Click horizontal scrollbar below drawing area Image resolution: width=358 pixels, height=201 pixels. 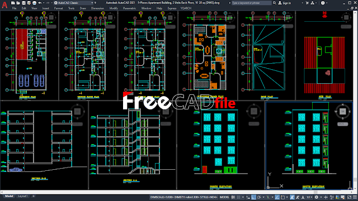point(177,192)
